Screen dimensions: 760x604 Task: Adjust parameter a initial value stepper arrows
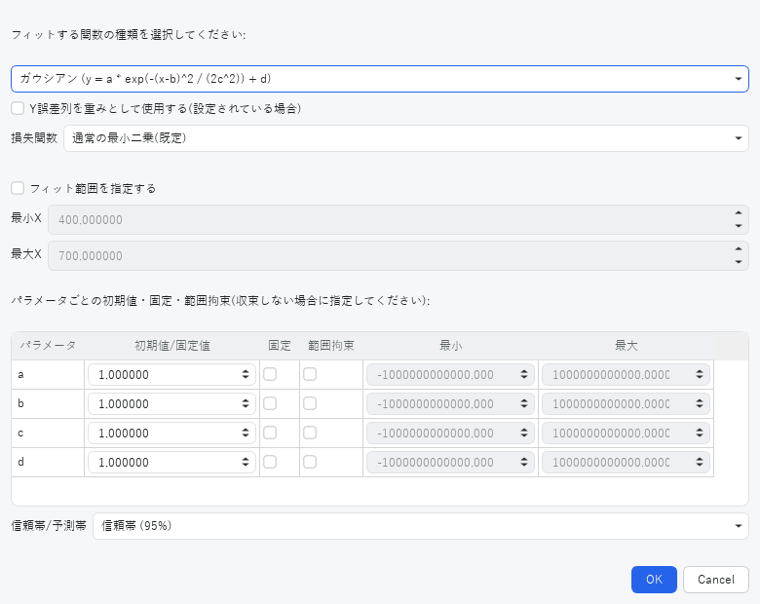tap(246, 375)
